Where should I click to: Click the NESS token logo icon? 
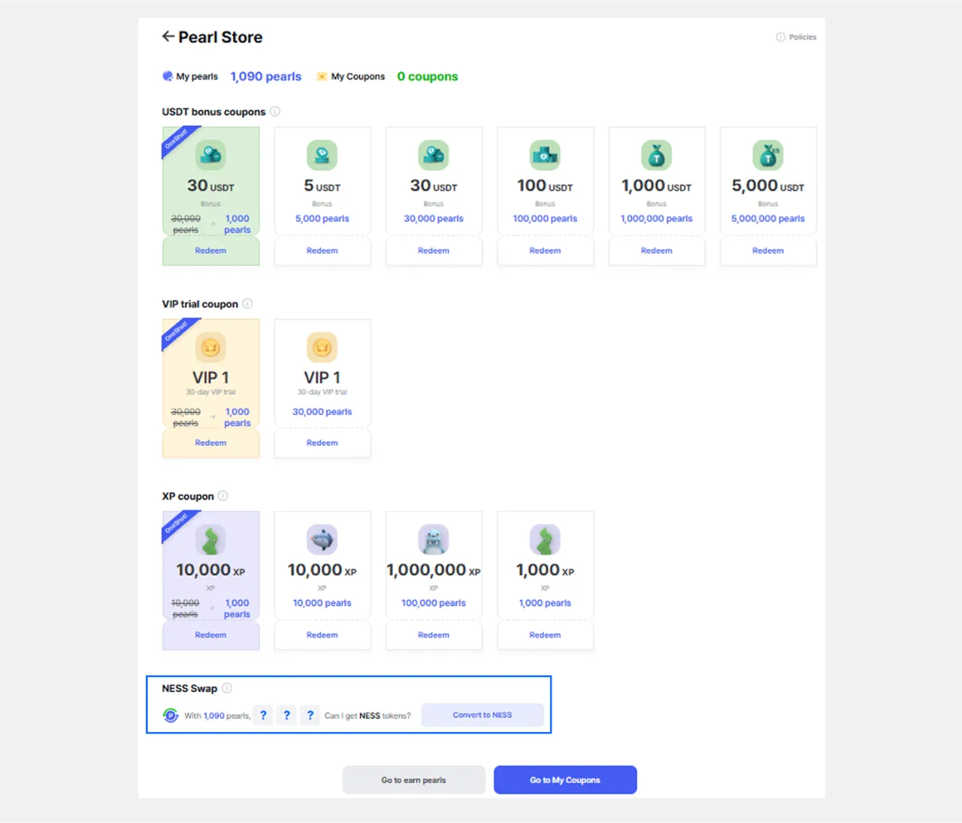point(171,716)
